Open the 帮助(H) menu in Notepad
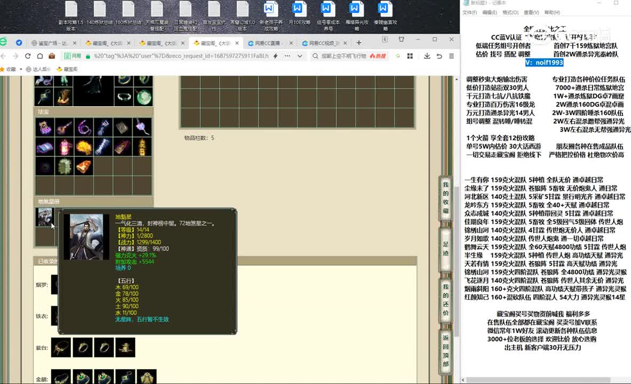Image resolution: width=631 pixels, height=384 pixels. pos(552,12)
